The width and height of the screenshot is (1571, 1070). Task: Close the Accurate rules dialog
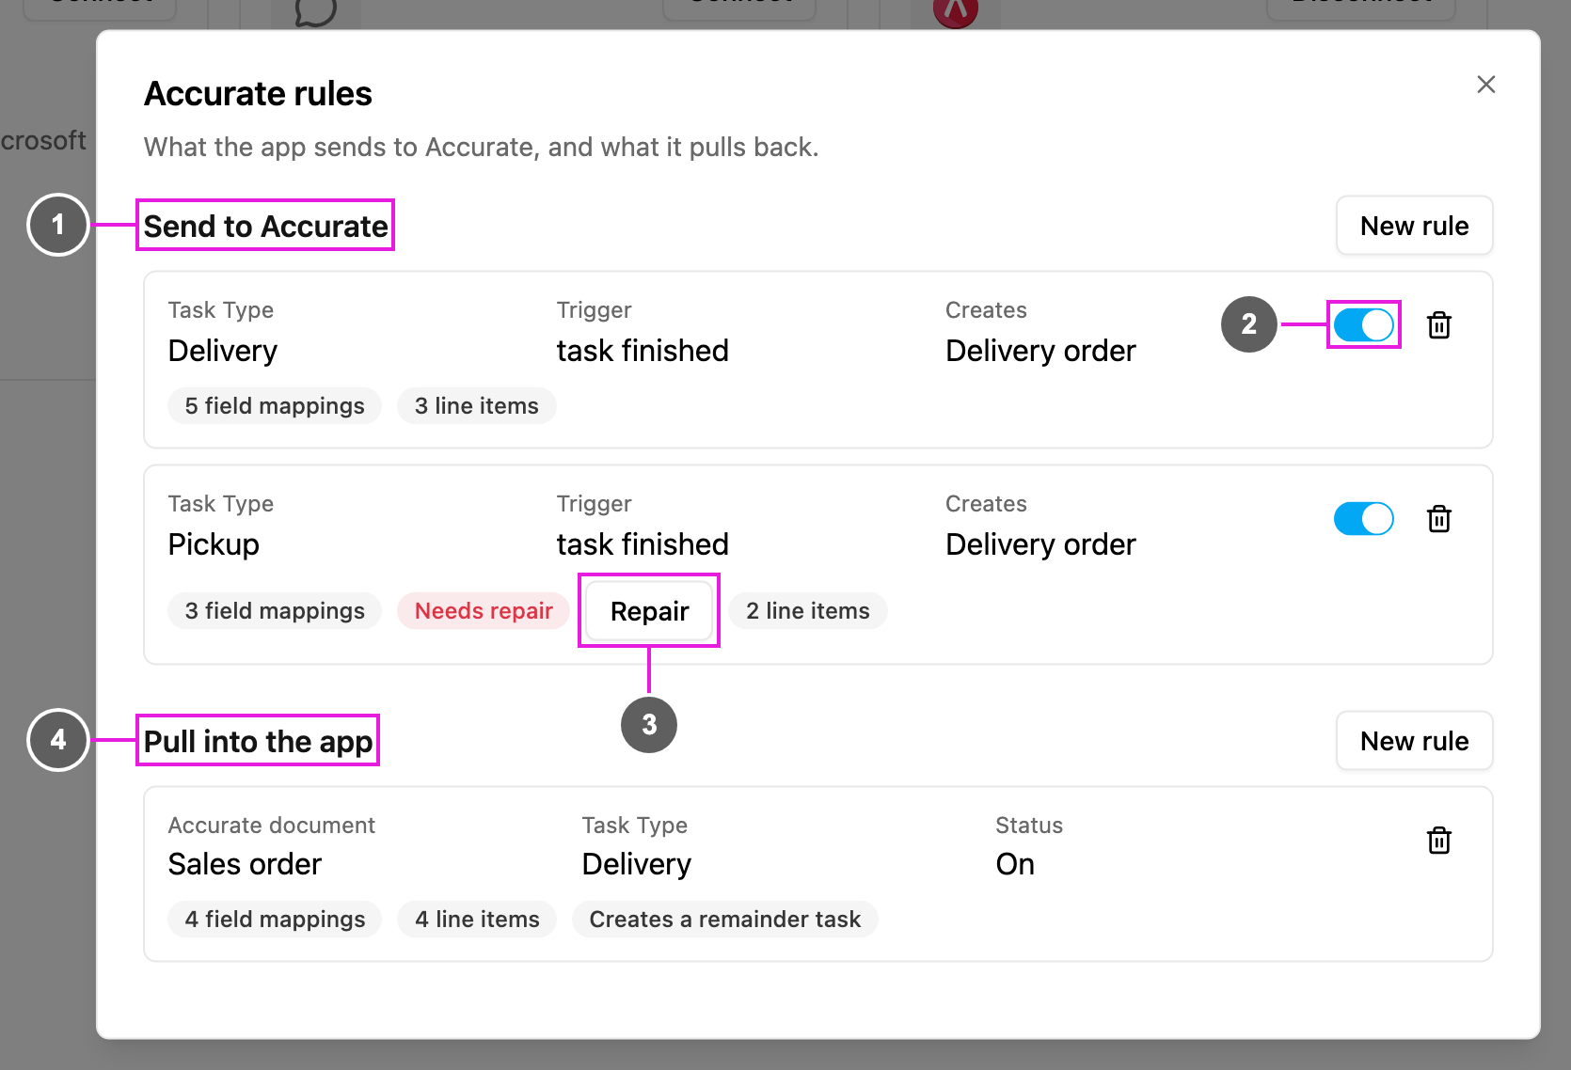(1485, 85)
